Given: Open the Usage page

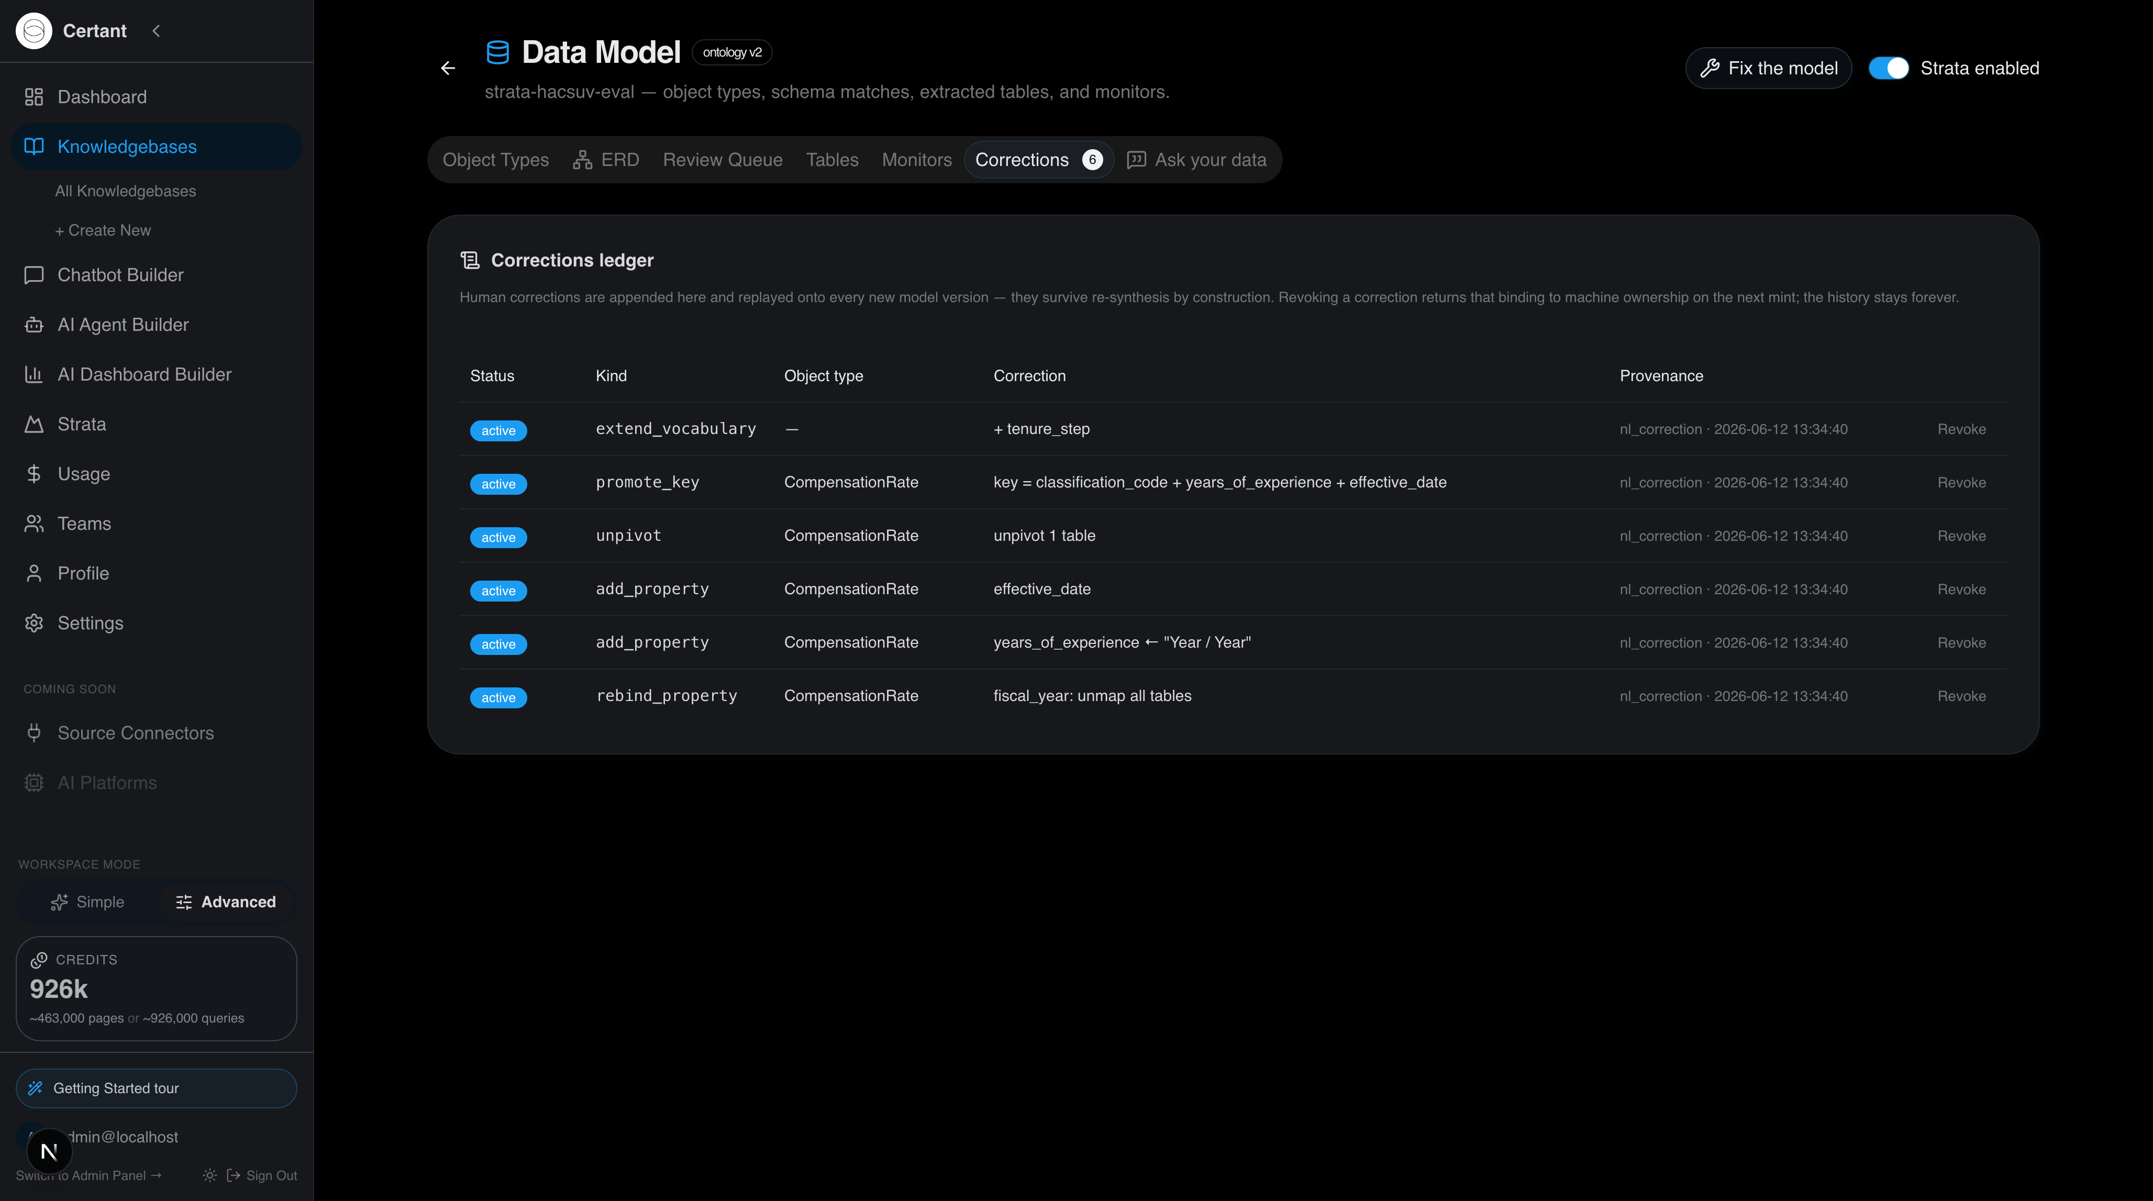Looking at the screenshot, I should pyautogui.click(x=157, y=474).
